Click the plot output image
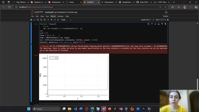 point(74,77)
